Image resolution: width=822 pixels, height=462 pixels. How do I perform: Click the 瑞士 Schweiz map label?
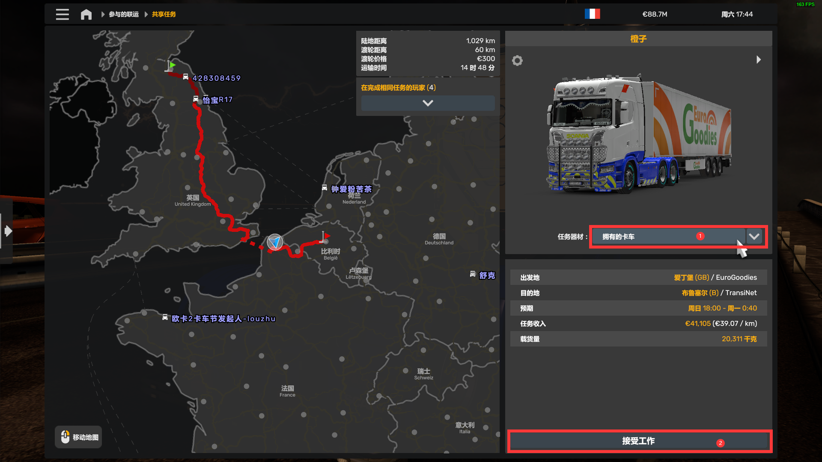coord(423,374)
